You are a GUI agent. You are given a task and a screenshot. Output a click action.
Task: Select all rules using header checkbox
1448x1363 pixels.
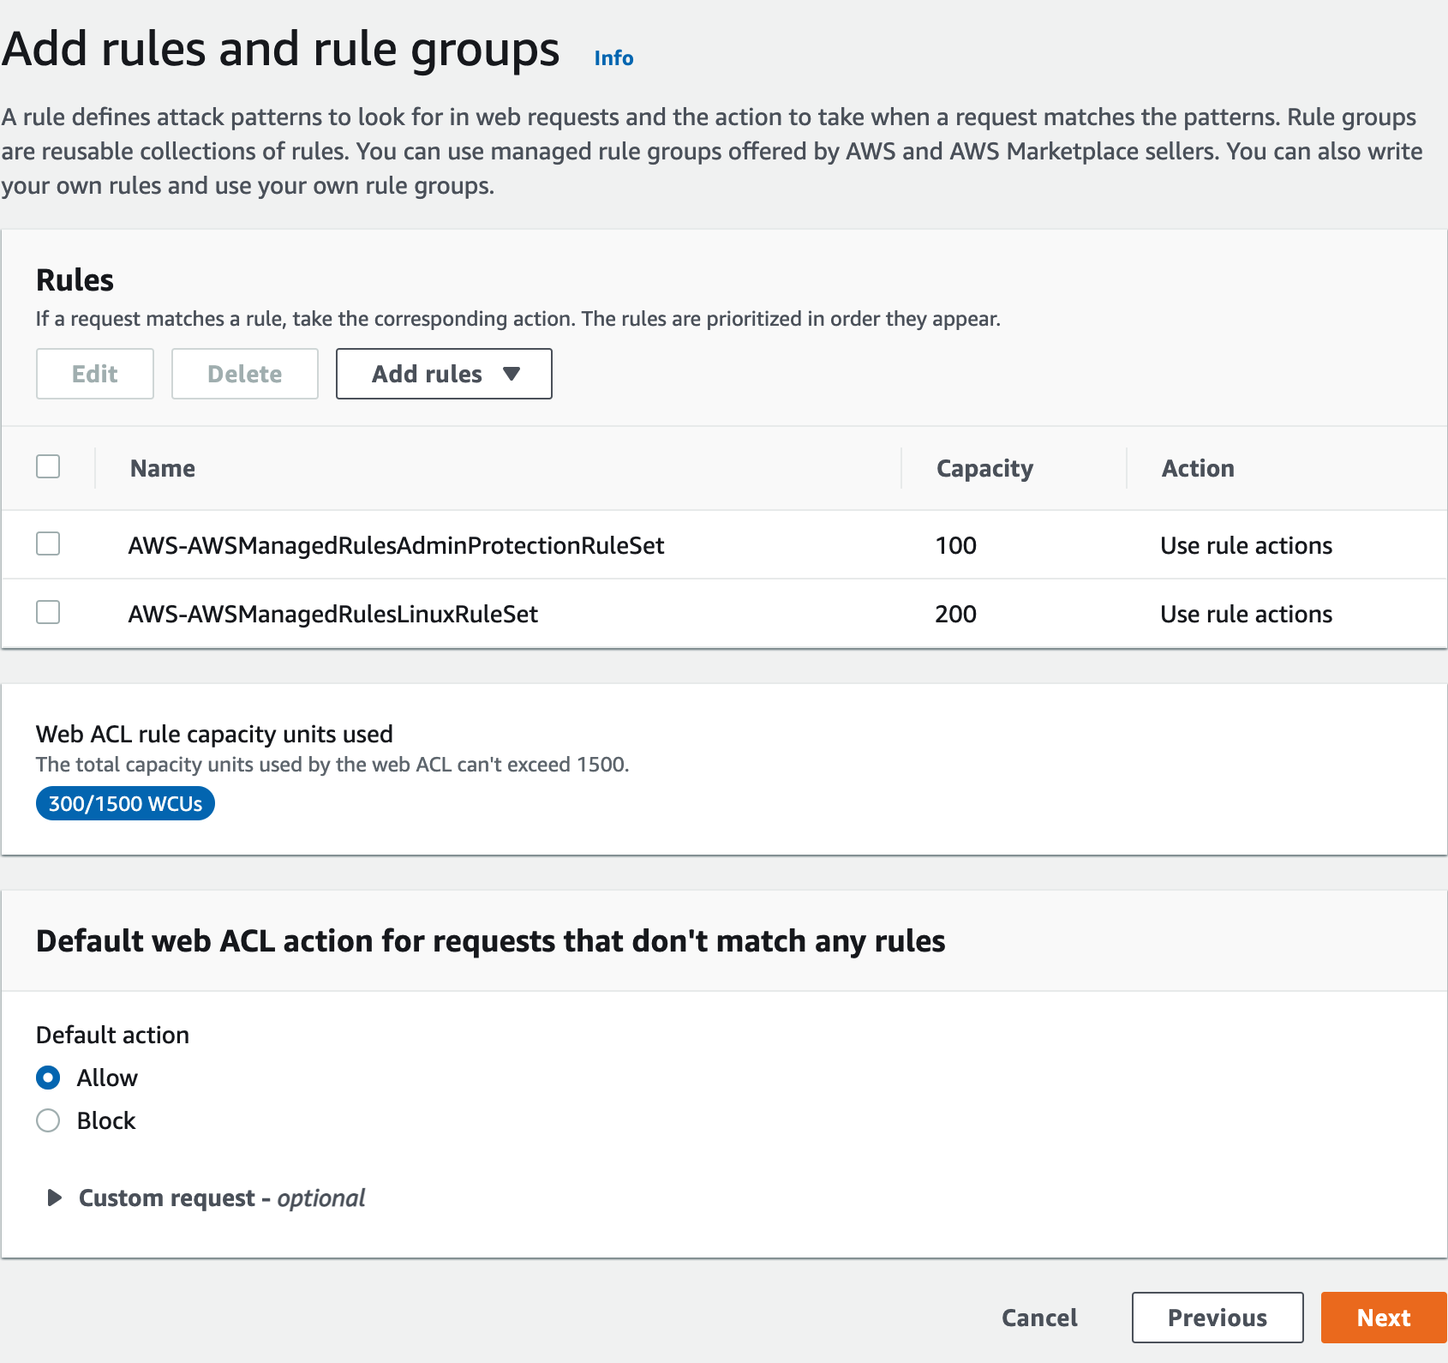point(48,466)
